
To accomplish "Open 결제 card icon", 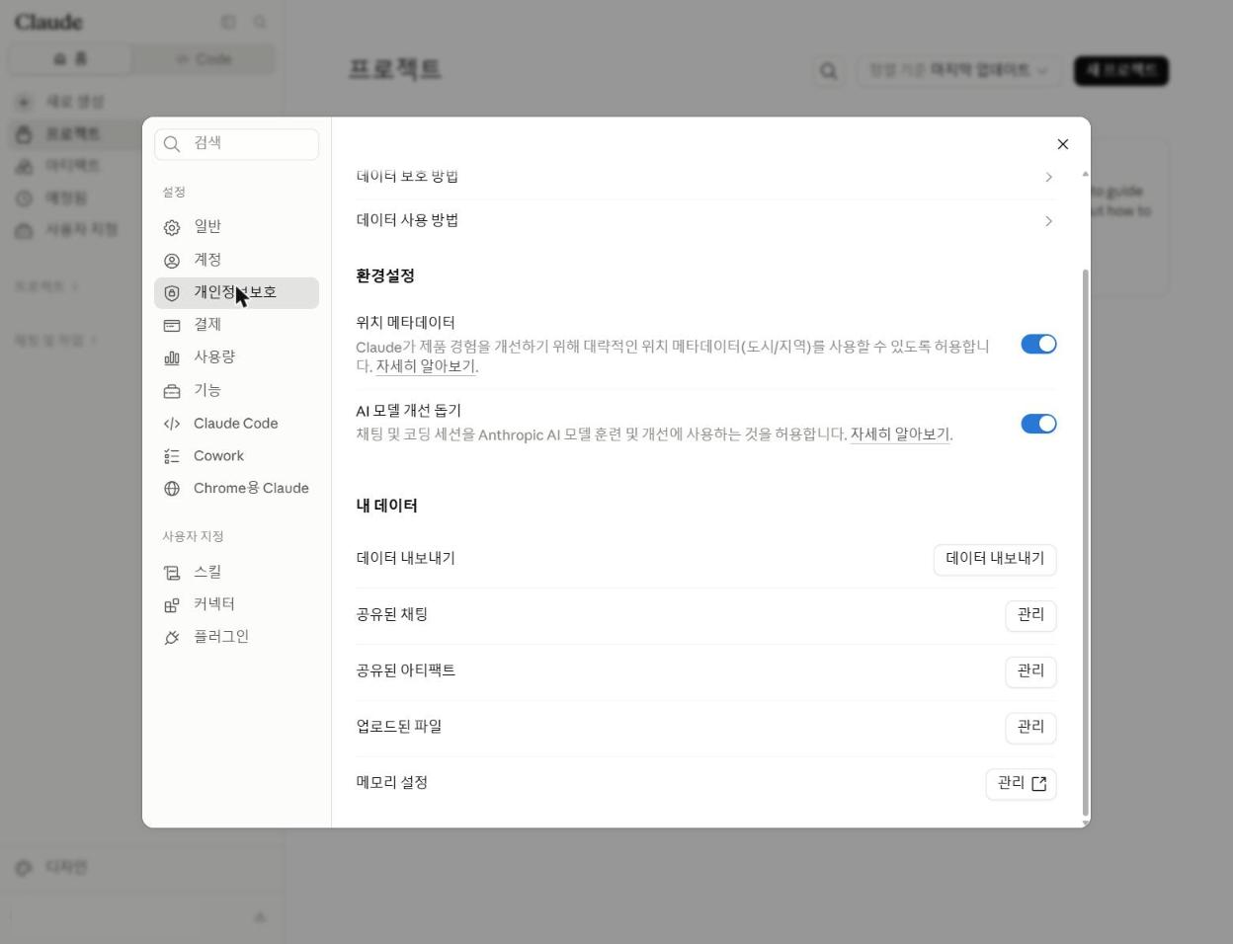I will click(x=172, y=325).
